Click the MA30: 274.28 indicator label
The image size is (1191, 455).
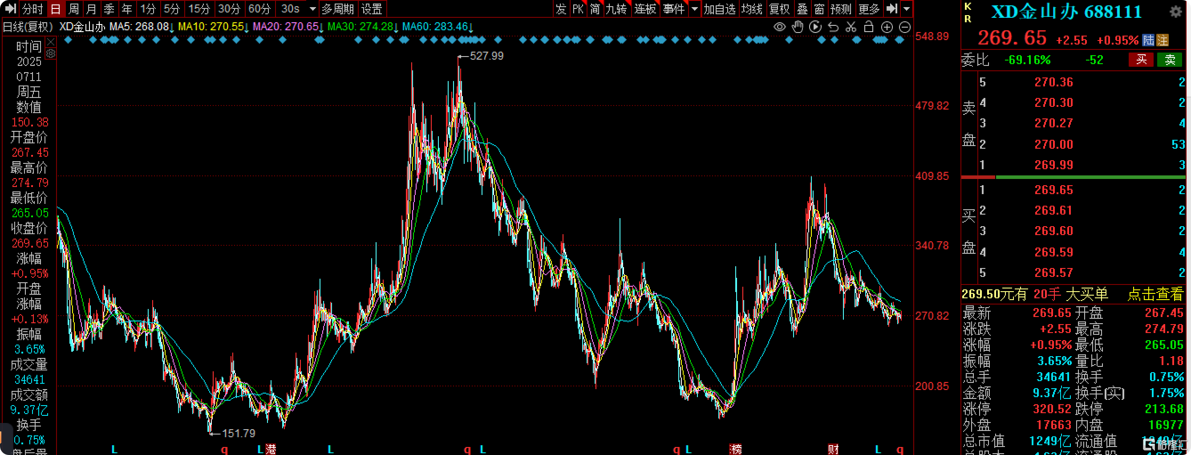click(362, 27)
